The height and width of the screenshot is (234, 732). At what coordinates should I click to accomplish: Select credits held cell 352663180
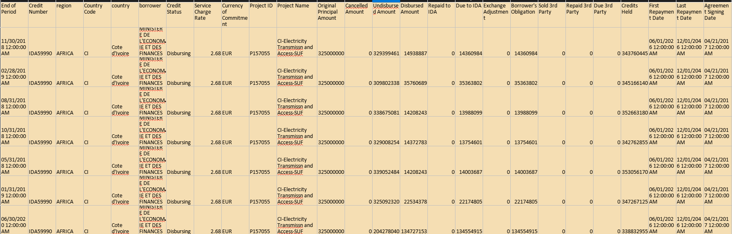tap(634, 102)
